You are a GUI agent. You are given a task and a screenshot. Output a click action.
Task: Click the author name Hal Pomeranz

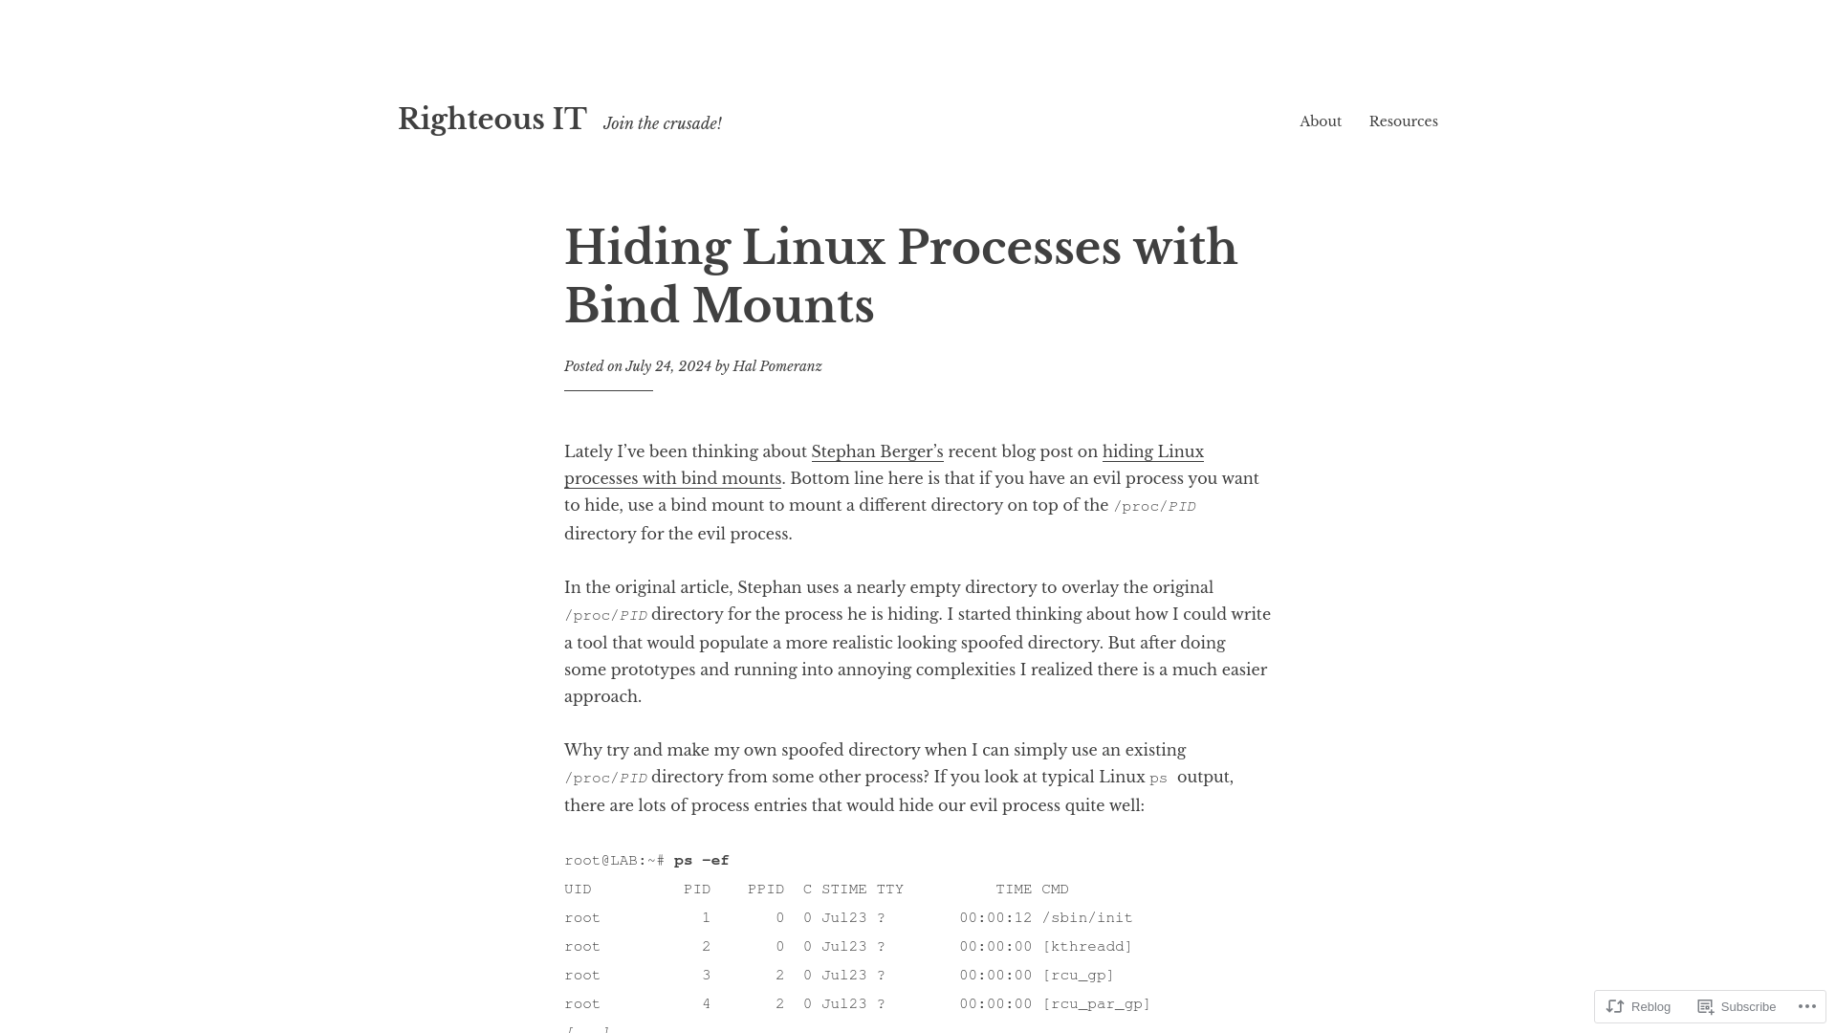[x=776, y=365]
